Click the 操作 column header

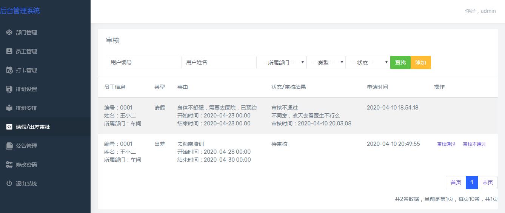click(x=439, y=87)
